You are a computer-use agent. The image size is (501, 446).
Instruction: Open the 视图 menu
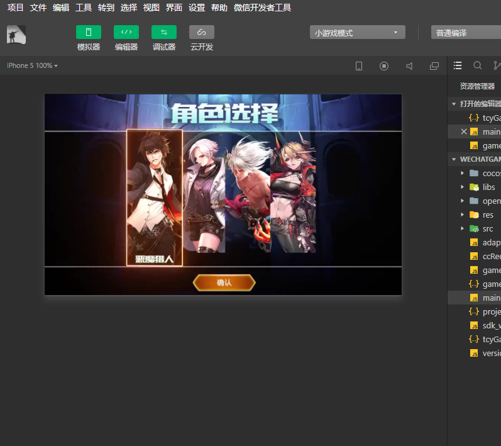tap(151, 8)
